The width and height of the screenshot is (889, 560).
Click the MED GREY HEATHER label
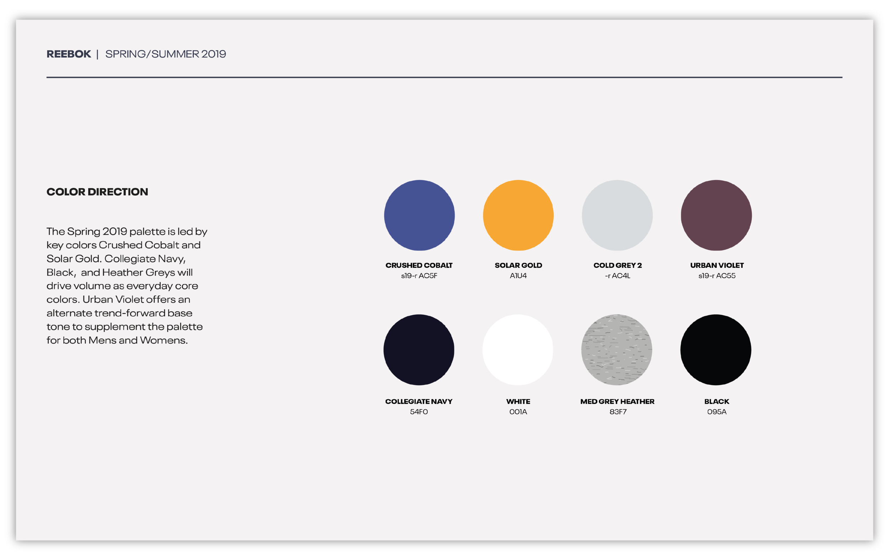617,401
